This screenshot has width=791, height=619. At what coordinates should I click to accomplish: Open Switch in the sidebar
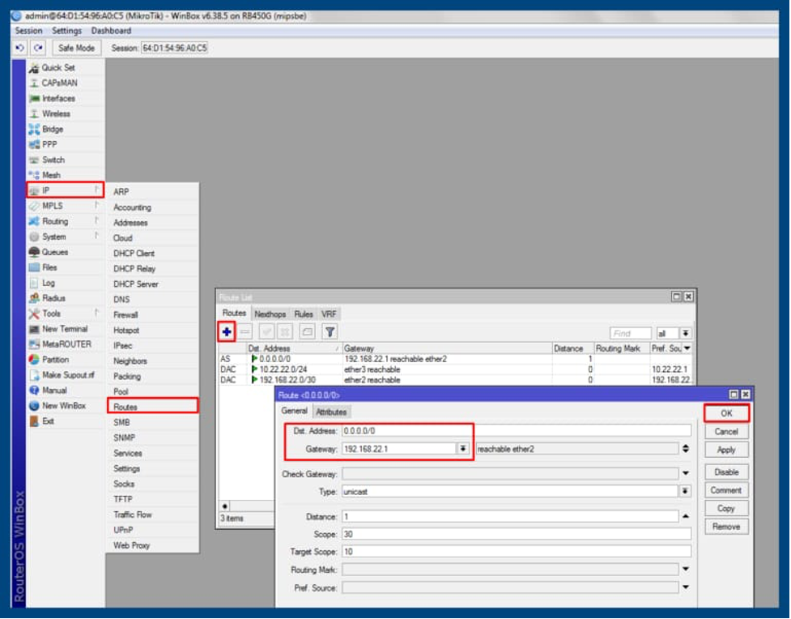tap(65, 160)
